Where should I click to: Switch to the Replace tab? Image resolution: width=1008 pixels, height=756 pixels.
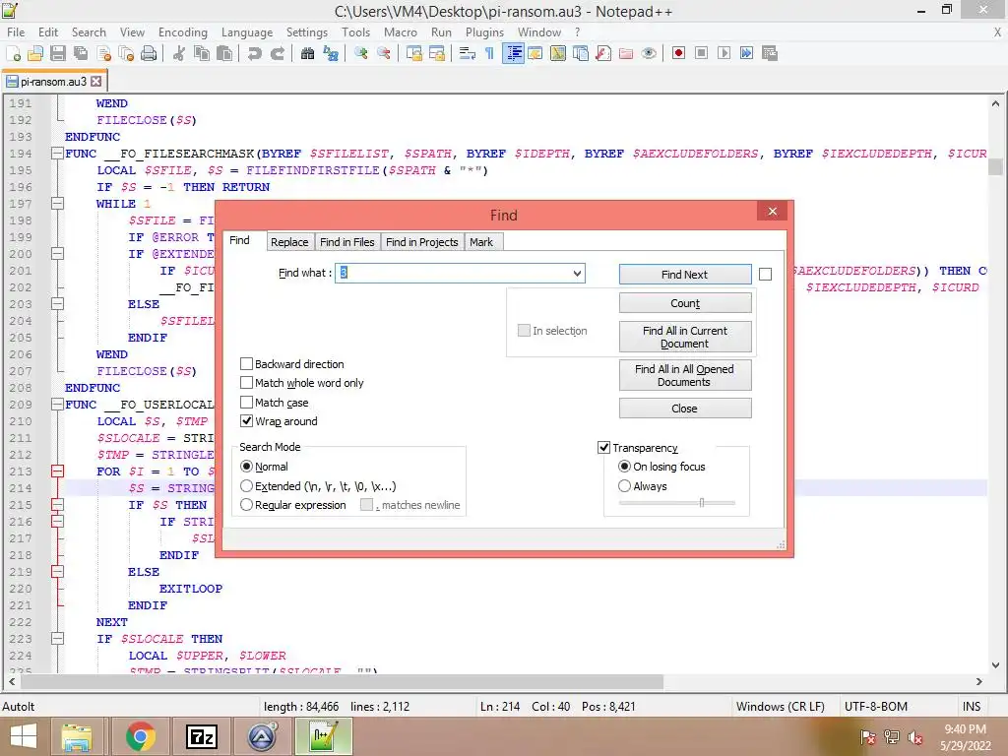pos(289,242)
